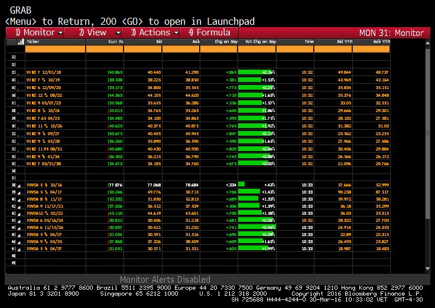Click the vertical scrollbar thumb
Image resolution: width=435 pixels, height=308 pixels.
[427, 133]
